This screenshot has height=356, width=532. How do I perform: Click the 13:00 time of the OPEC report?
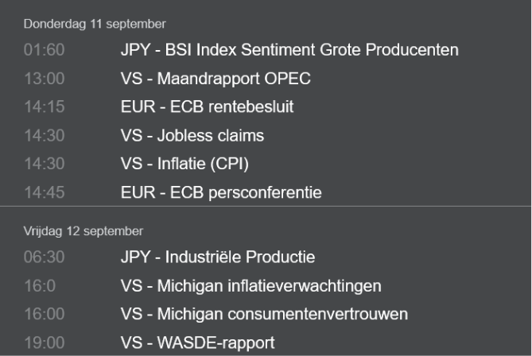[x=45, y=79]
